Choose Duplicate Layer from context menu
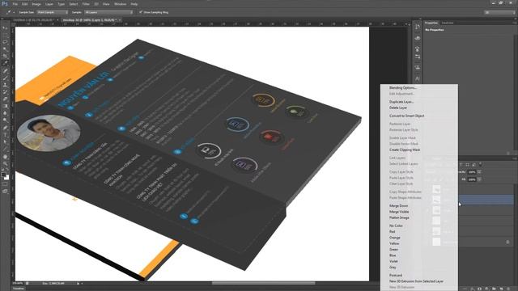The image size is (518, 291). tap(401, 102)
